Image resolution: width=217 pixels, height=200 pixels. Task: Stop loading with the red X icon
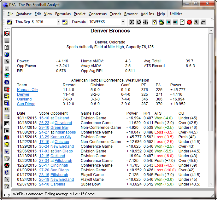pos(189,22)
